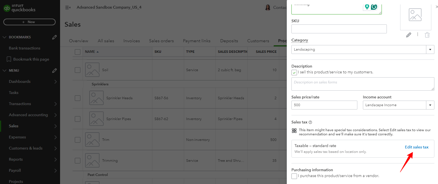The height and width of the screenshot is (184, 438).
Task: Click the New button in sidebar
Action: click(29, 22)
